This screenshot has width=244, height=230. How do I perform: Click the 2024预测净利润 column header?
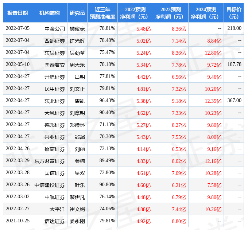(206, 13)
